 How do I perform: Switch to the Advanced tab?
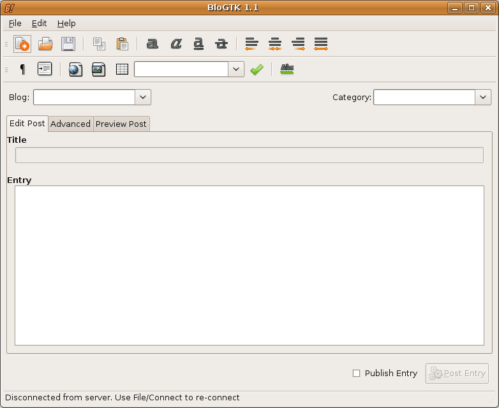(x=70, y=124)
